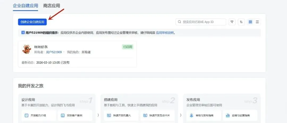Select the 已启用 status badge
Viewport: 287px width, 123px height.
128,47
